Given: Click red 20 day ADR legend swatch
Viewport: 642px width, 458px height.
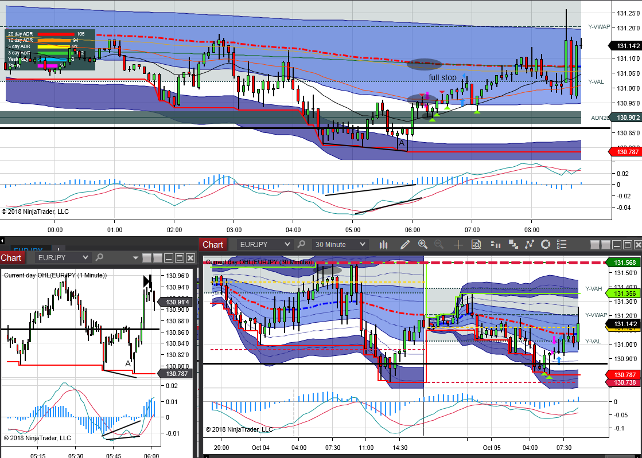Looking at the screenshot, I should click(x=55, y=34).
